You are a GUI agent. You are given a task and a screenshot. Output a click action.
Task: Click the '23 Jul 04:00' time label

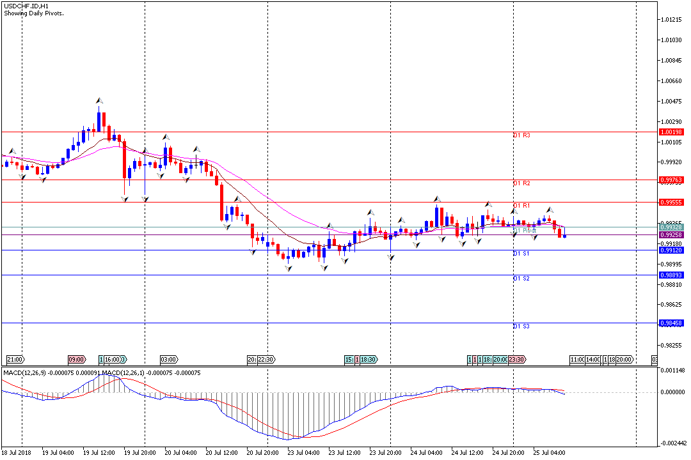pyautogui.click(x=304, y=453)
